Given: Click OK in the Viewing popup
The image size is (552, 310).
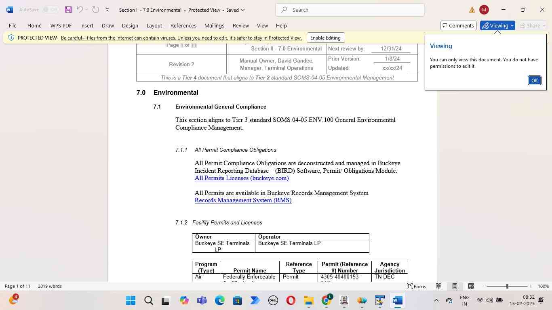Looking at the screenshot, I should (x=534, y=80).
